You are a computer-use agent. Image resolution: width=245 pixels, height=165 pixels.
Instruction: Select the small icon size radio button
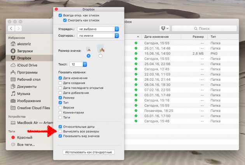pyautogui.click(x=88, y=56)
